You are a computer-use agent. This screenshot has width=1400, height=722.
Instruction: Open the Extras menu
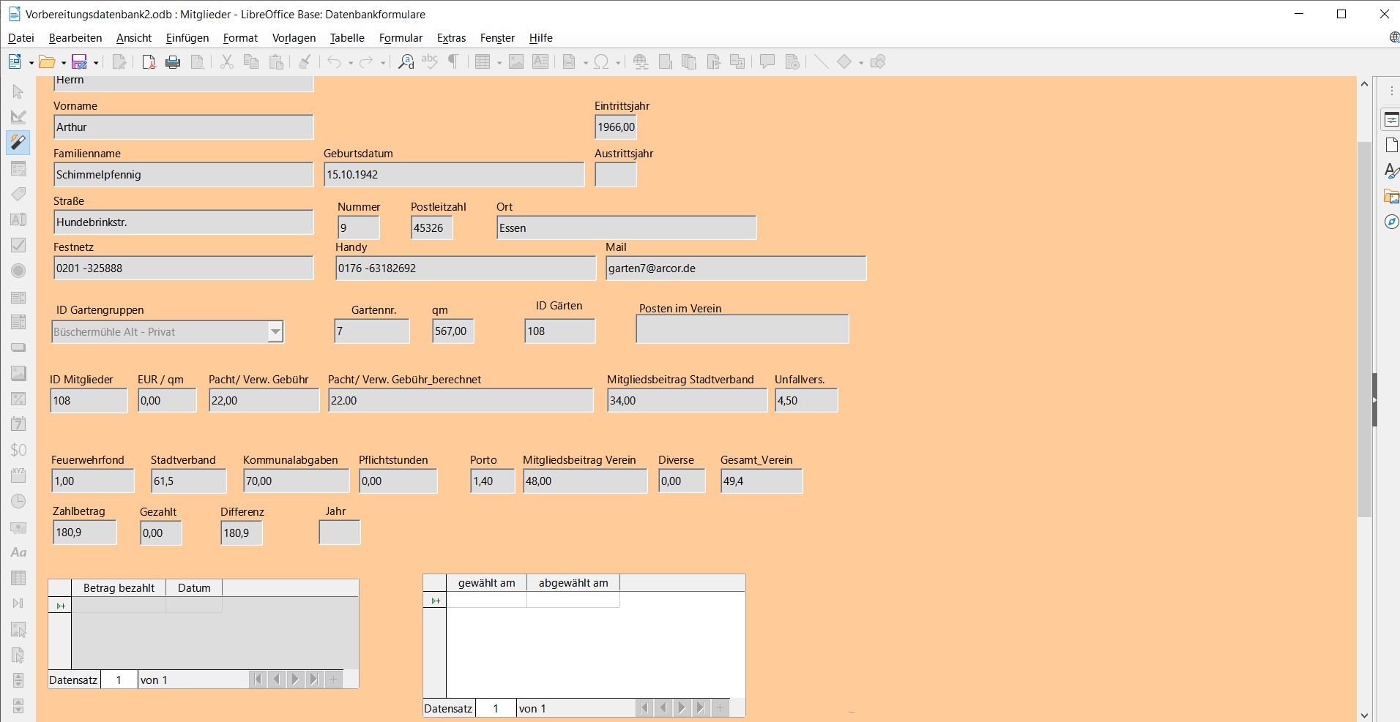pyautogui.click(x=451, y=38)
